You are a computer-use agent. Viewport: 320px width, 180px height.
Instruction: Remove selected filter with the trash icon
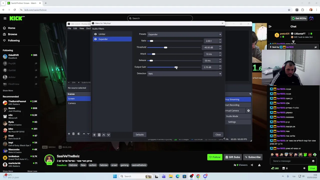click(99, 135)
